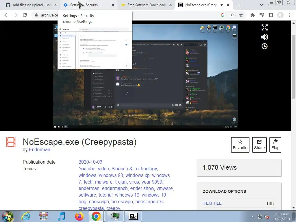Screen dimensions: 296x222
Task: Launch Internet Explorer from taskbar
Action: click(26, 216)
